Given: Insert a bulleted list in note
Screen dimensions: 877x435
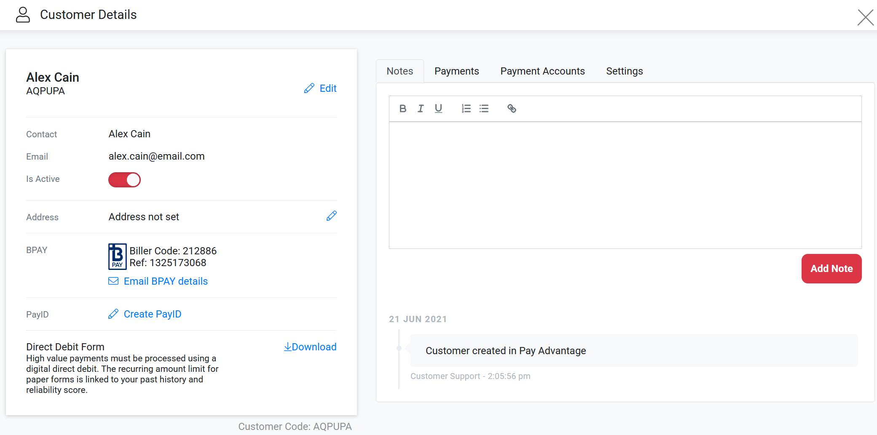Looking at the screenshot, I should pyautogui.click(x=484, y=109).
